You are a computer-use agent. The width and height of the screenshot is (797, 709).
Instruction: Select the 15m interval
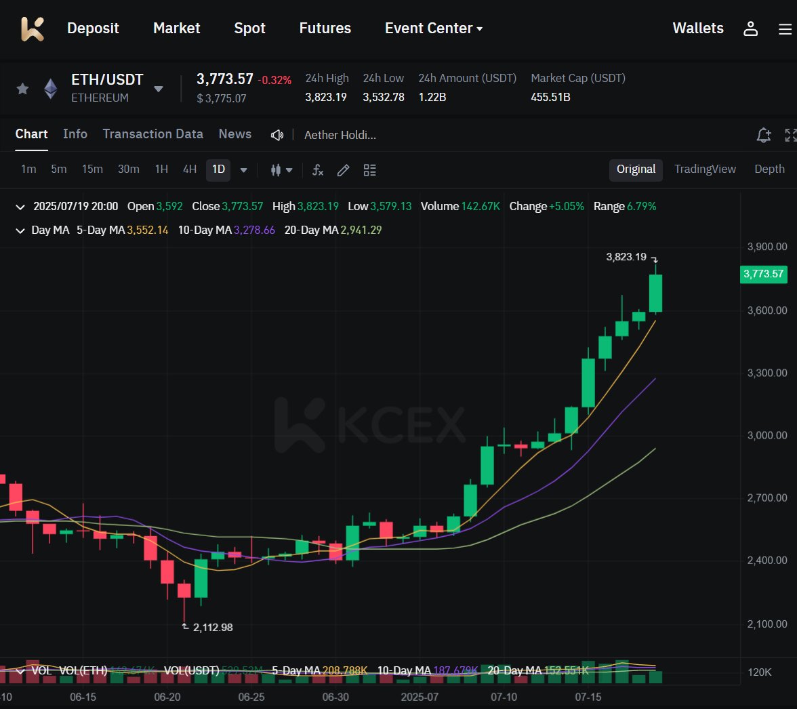click(92, 169)
